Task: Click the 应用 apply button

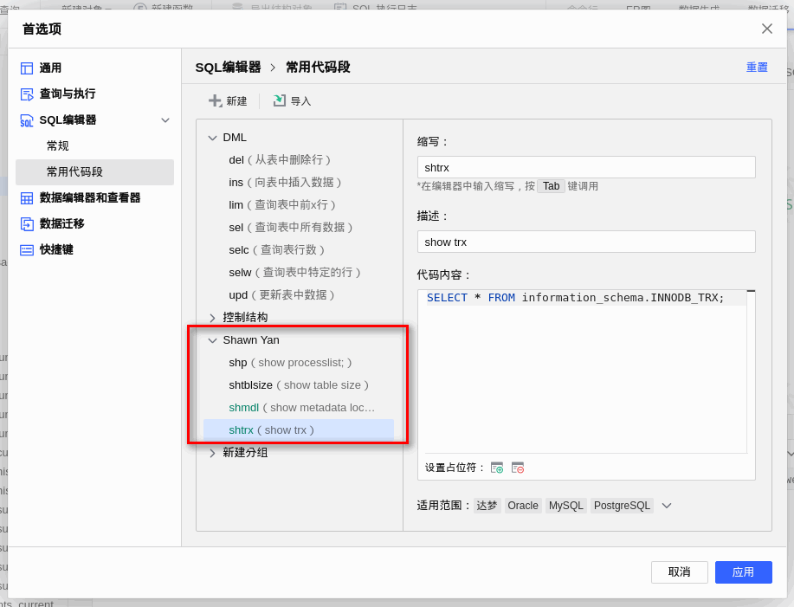Action: click(744, 572)
